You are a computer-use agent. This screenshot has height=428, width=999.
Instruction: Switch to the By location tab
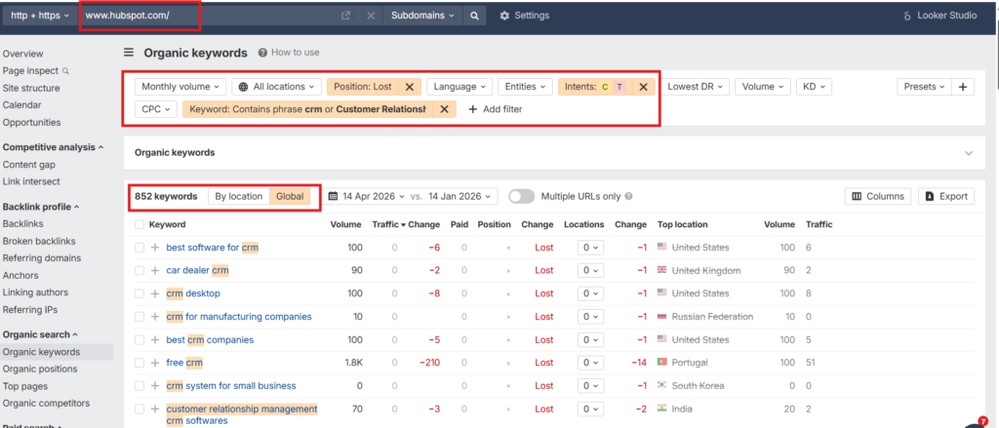(x=238, y=196)
